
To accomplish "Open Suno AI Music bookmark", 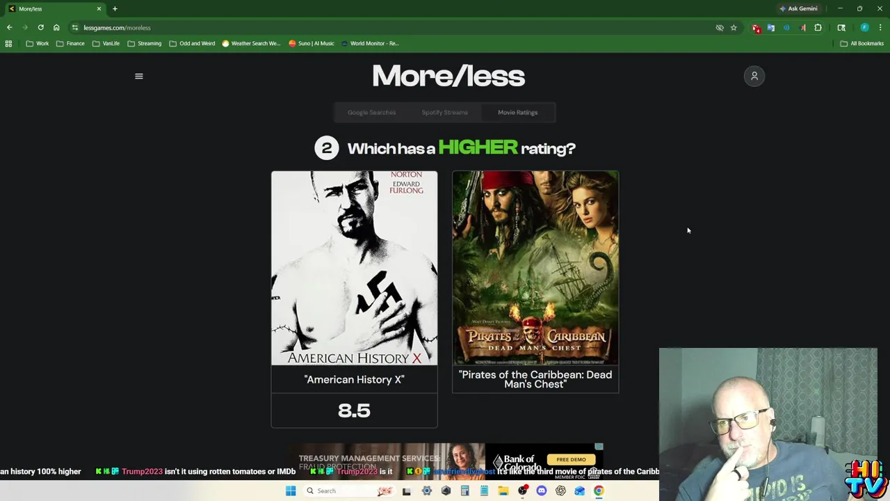I will tap(311, 43).
